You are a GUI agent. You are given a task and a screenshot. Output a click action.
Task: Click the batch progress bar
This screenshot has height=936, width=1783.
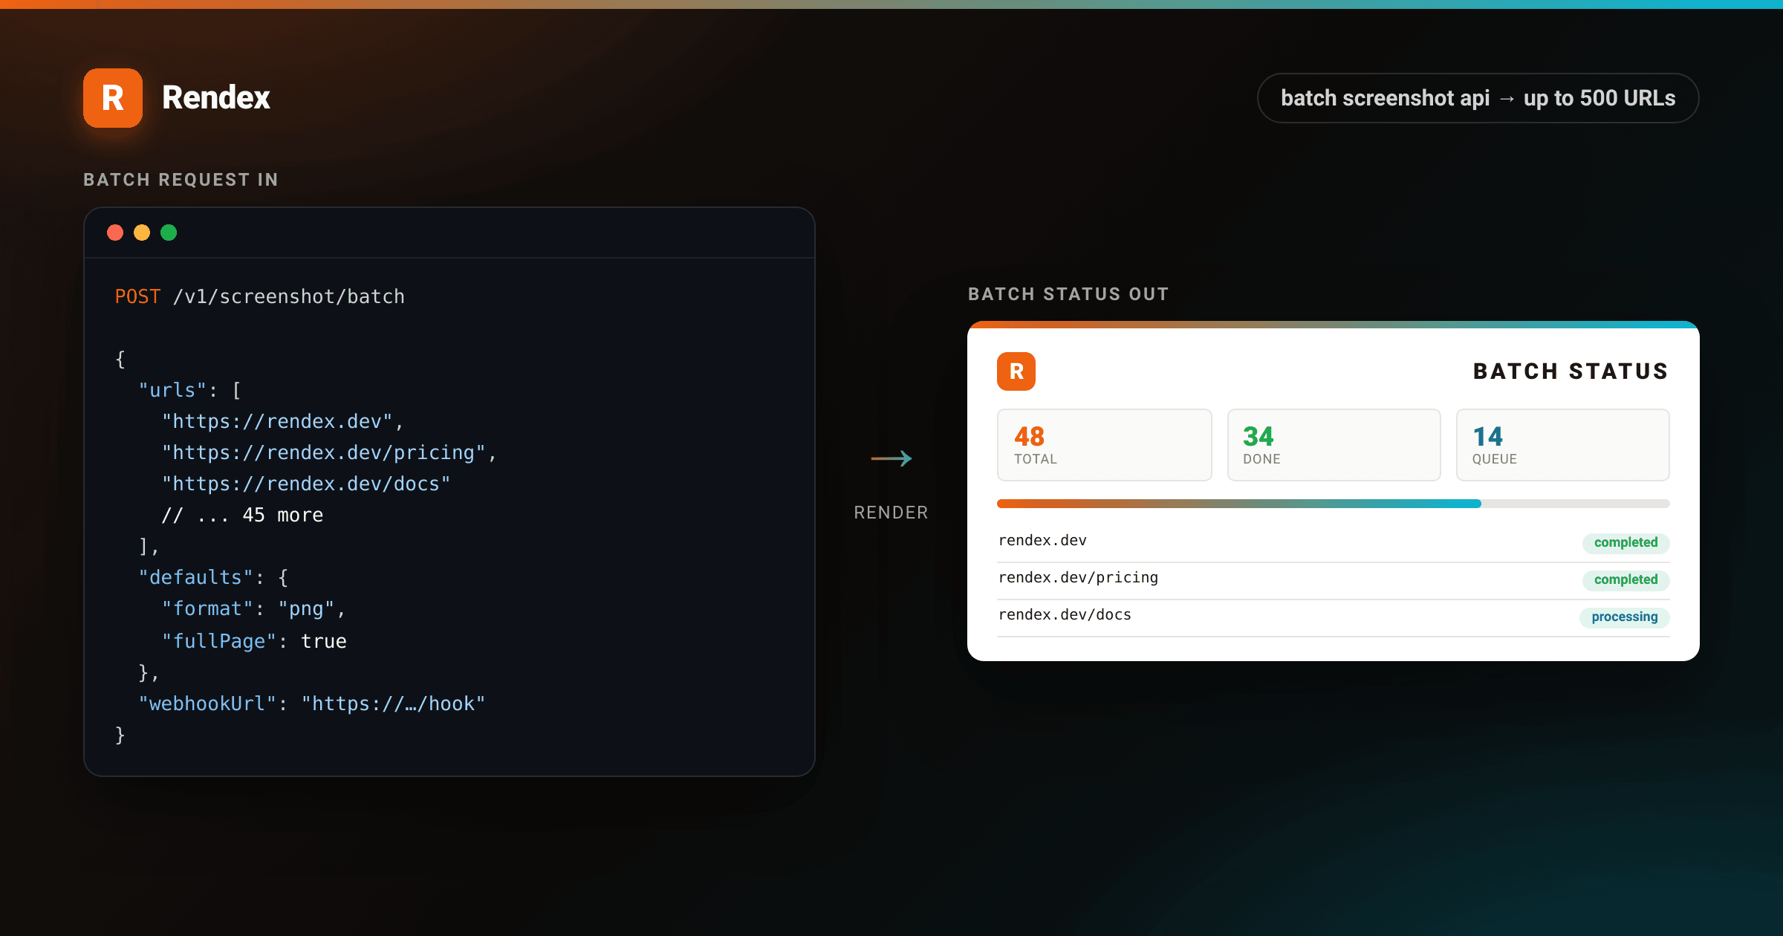point(1334,504)
